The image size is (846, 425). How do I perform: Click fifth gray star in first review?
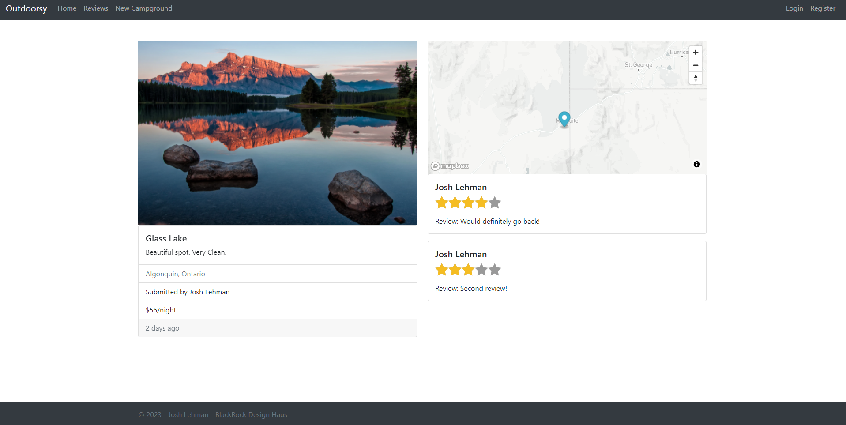click(495, 203)
